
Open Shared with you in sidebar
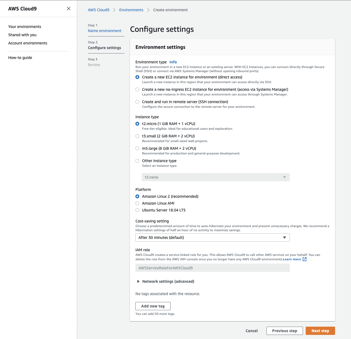(22, 35)
